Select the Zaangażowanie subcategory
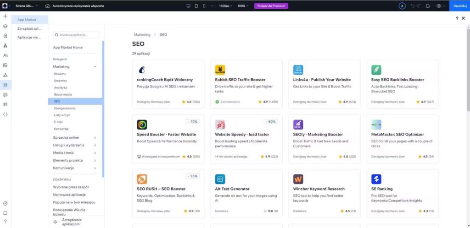This screenshot has height=228, width=470. (x=65, y=108)
